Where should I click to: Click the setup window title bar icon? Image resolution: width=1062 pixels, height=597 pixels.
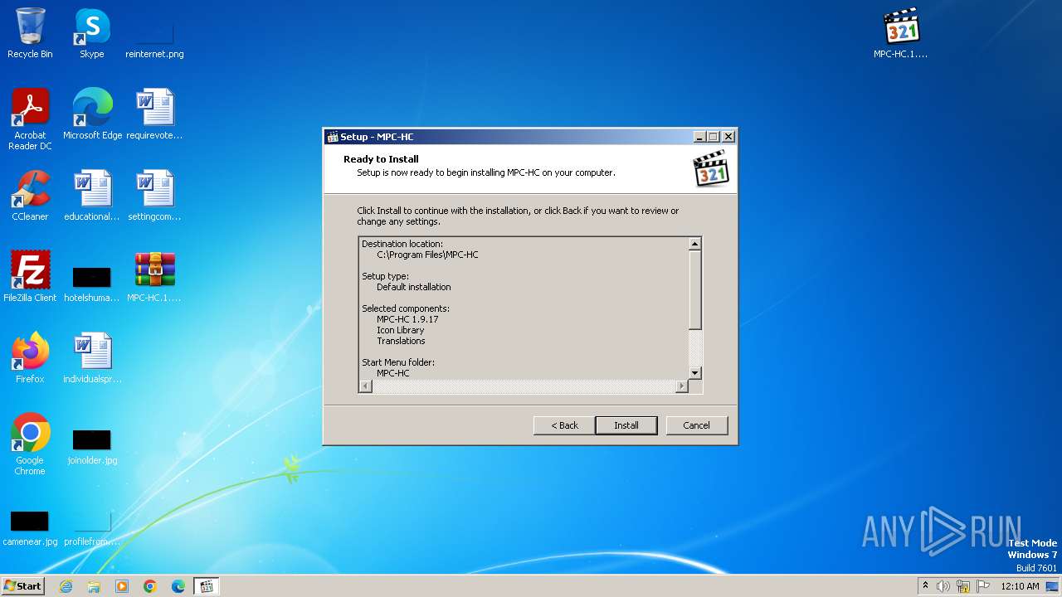pyautogui.click(x=333, y=137)
